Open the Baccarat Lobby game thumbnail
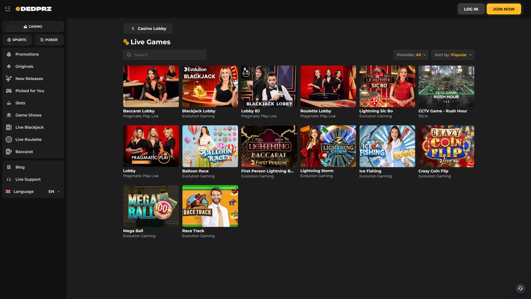This screenshot has width=531, height=299. pyautogui.click(x=151, y=86)
